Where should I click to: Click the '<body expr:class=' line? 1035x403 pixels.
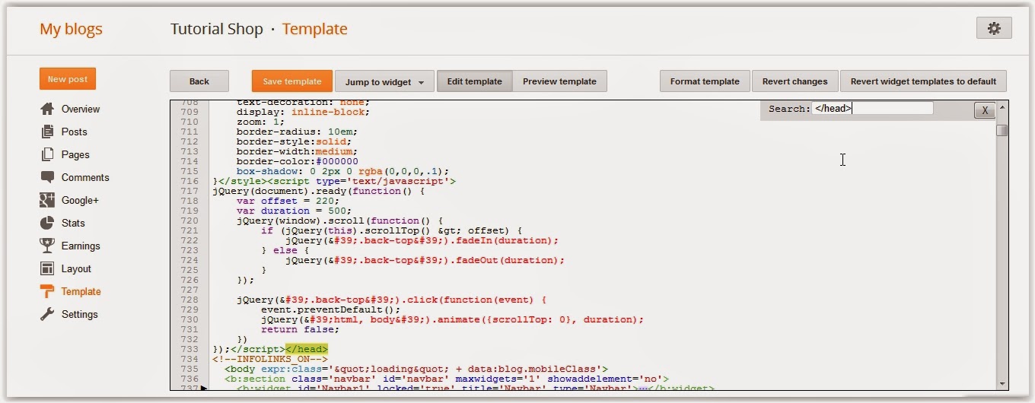[416, 369]
